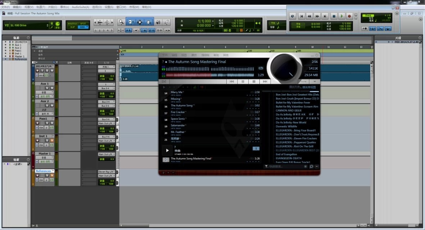Select the Scrubber speaker tool
This screenshot has width=425, height=230.
(158, 22)
